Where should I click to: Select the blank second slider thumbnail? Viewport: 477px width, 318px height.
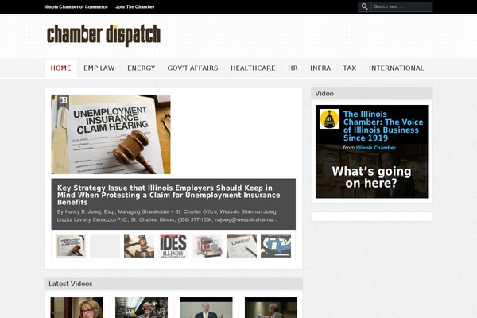point(105,246)
